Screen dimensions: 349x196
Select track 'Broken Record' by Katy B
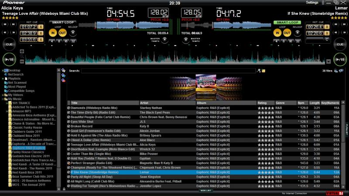(x=203, y=126)
